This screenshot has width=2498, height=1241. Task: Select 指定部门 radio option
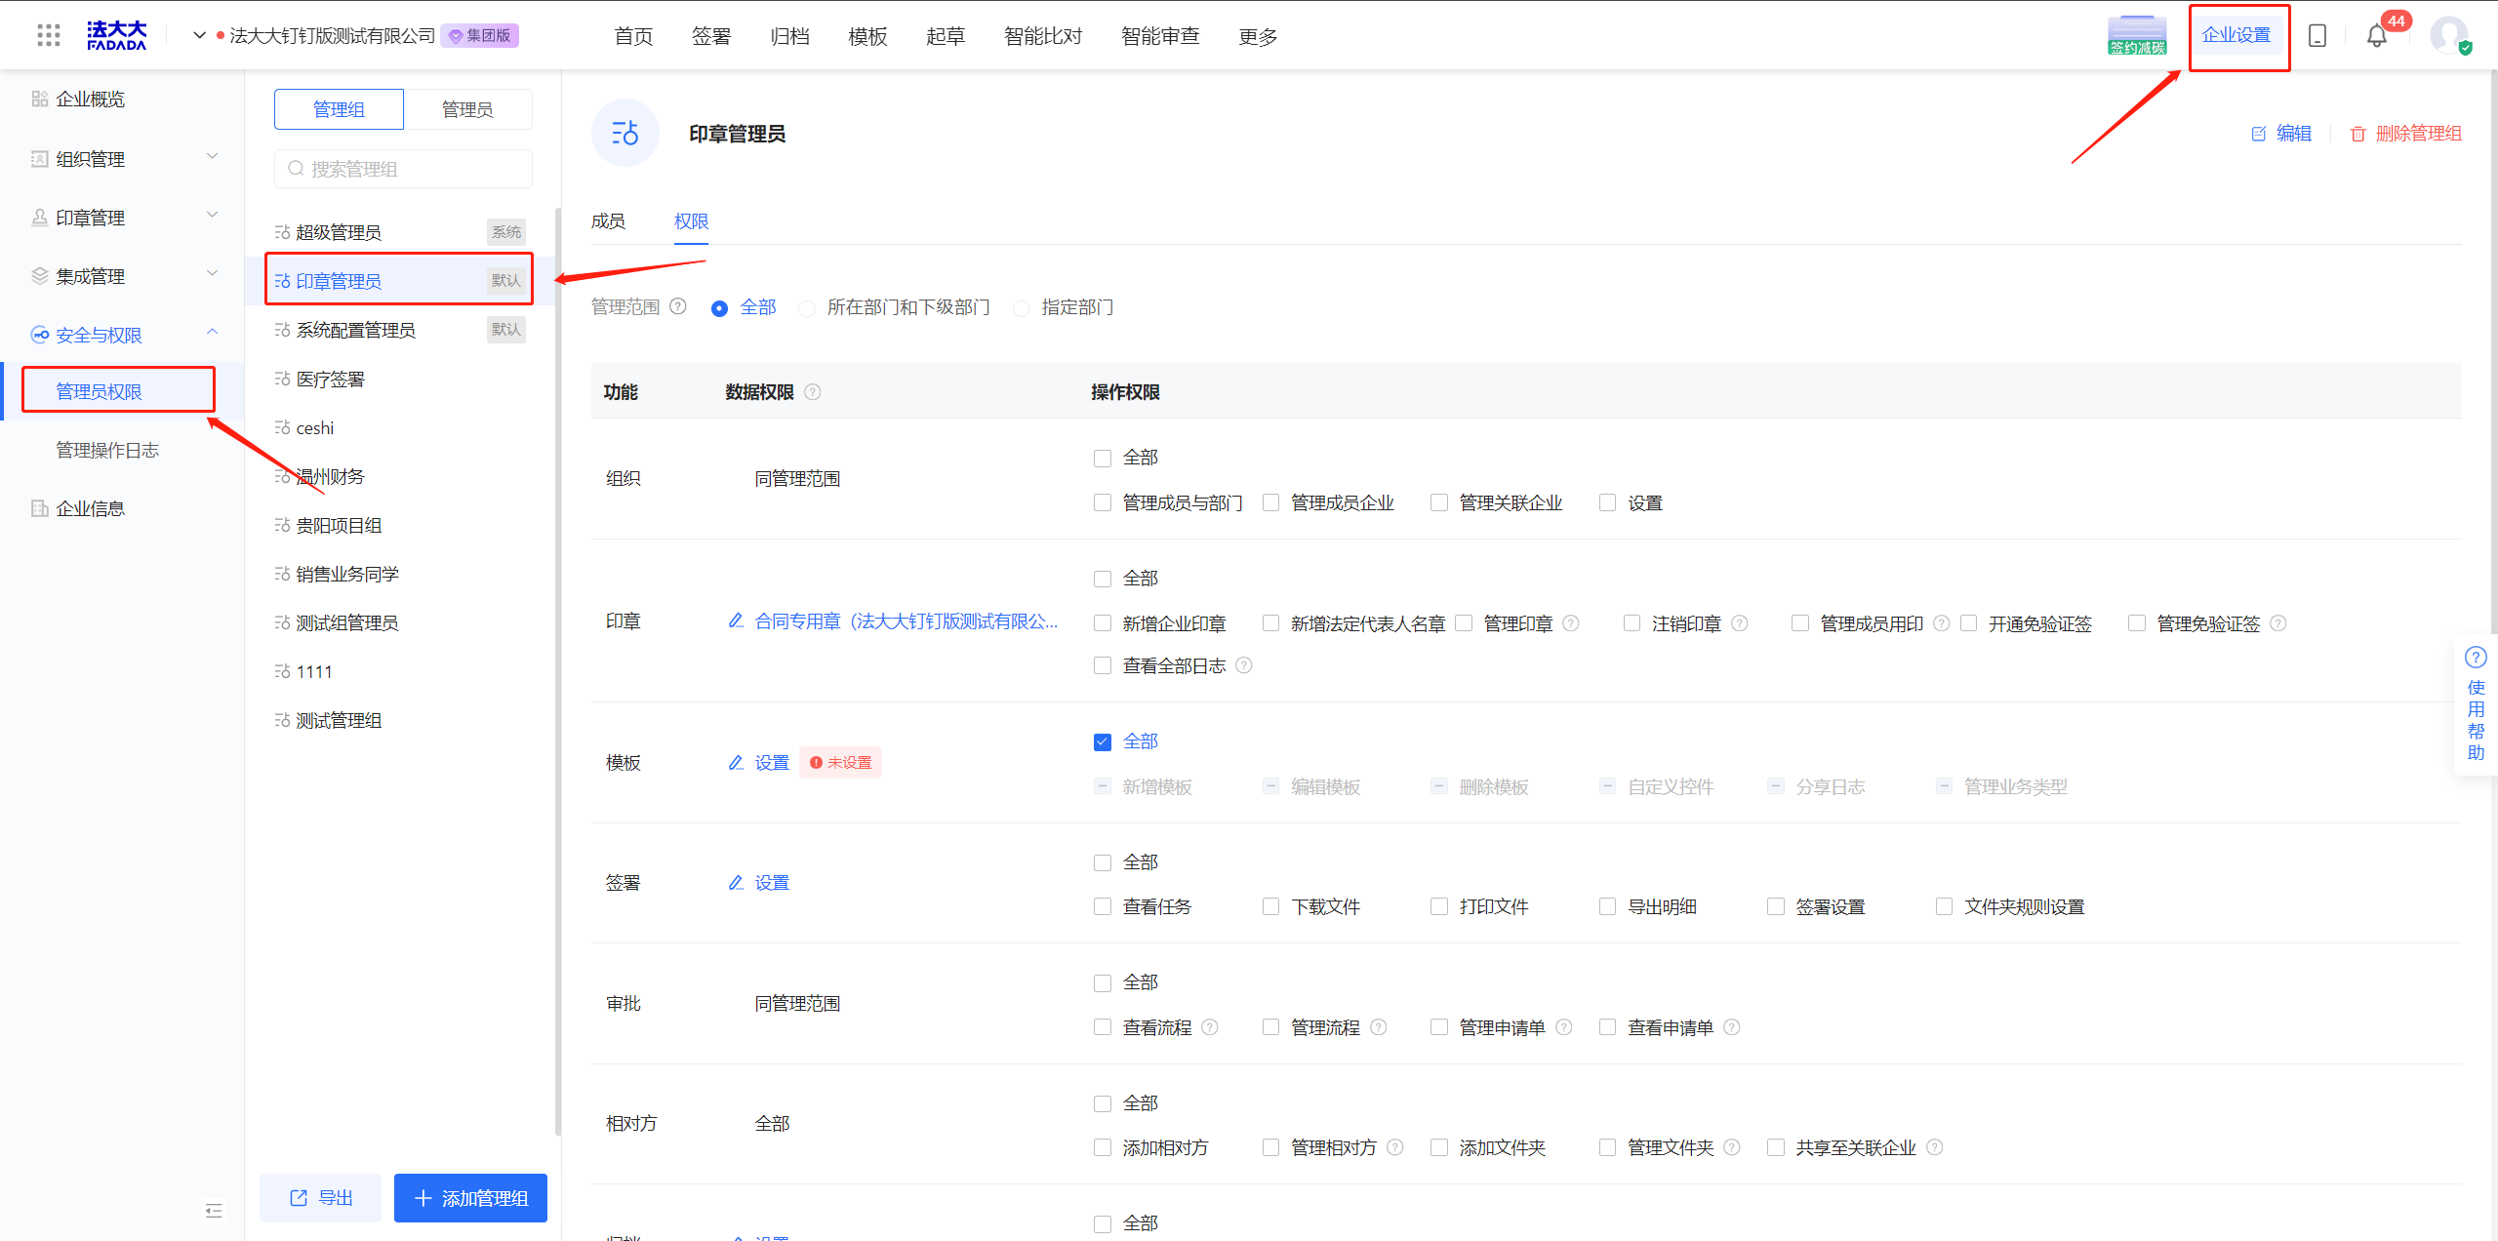(1022, 308)
